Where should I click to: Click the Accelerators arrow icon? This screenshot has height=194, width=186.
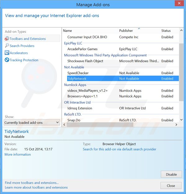[7, 53]
